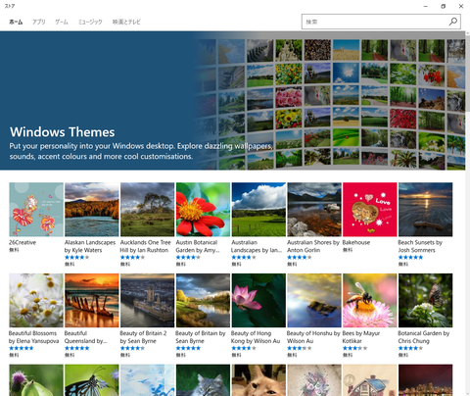Click Beauty of Hong Kong title text
This screenshot has height=396, width=470.
(256, 337)
